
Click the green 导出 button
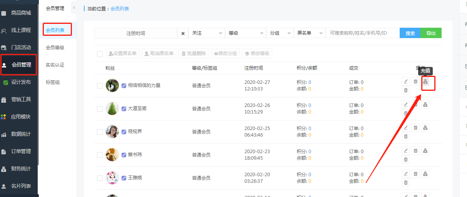tap(431, 33)
